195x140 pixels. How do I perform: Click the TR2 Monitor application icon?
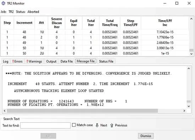3,3
